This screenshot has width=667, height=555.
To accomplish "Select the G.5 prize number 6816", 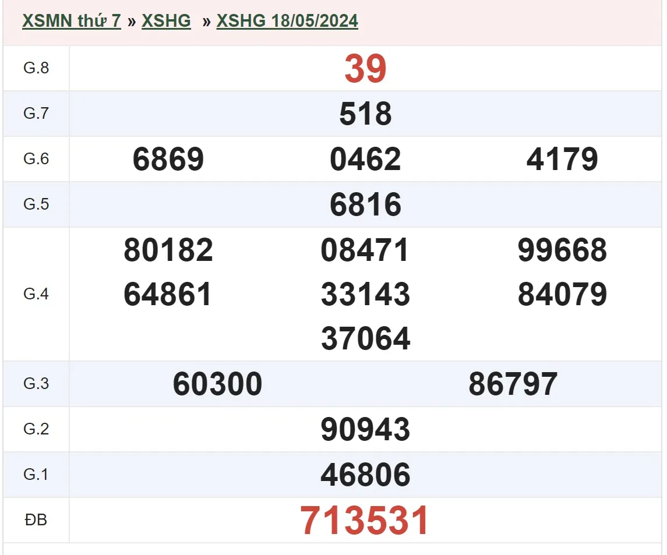I will tap(365, 205).
